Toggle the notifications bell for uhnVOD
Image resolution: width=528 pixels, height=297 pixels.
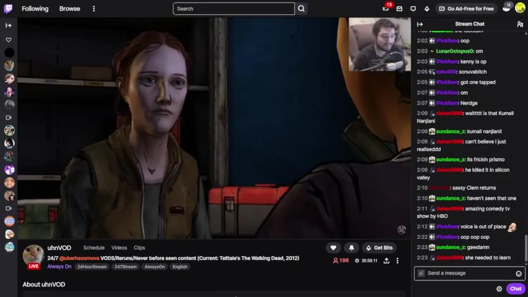(x=351, y=247)
